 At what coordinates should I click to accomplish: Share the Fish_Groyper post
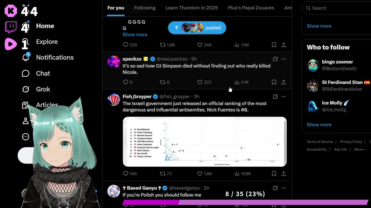click(x=284, y=174)
